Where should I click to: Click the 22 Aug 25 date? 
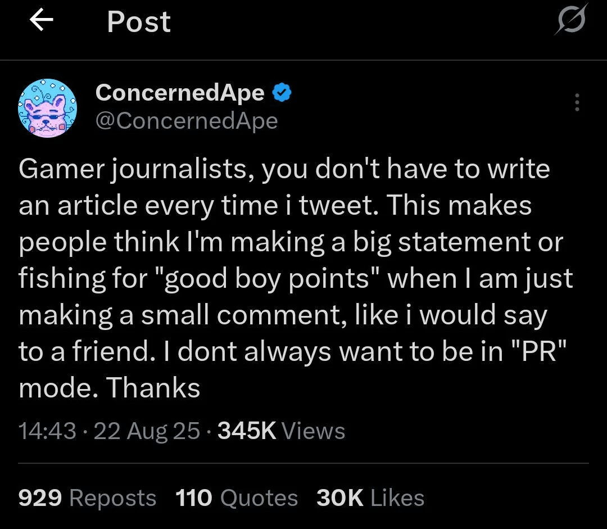pyautogui.click(x=147, y=431)
